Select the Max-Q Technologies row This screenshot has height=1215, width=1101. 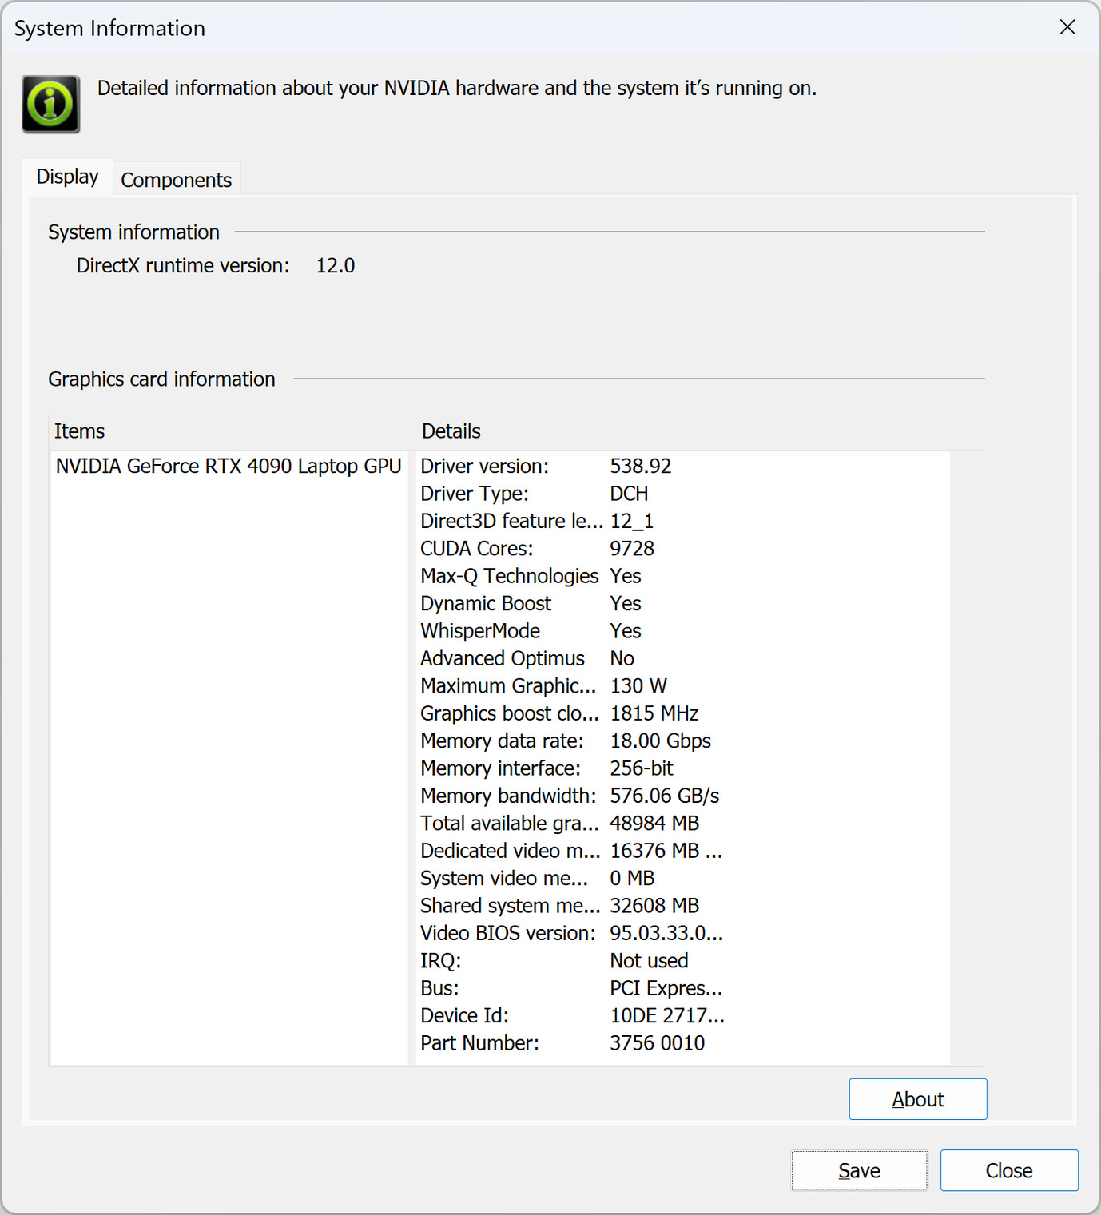(683, 576)
